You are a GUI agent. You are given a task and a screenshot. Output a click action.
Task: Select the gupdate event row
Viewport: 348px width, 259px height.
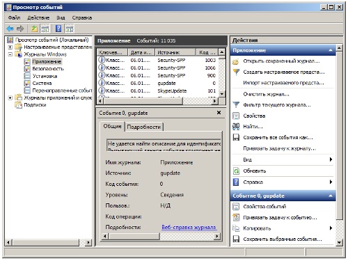coord(158,83)
